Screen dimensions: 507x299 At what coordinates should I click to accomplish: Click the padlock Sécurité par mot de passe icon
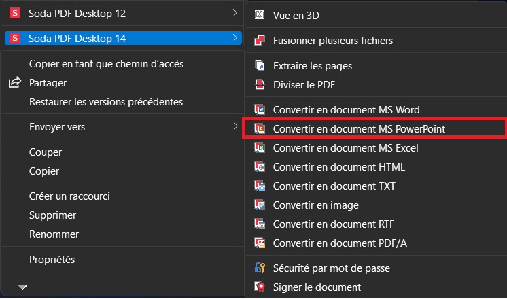pyautogui.click(x=260, y=268)
